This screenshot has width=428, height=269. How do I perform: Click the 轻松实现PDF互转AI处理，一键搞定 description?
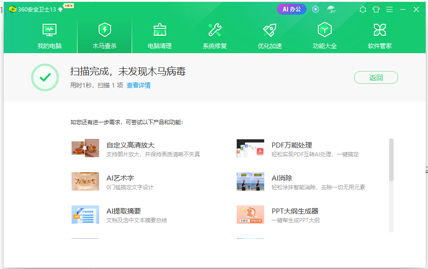(315, 154)
